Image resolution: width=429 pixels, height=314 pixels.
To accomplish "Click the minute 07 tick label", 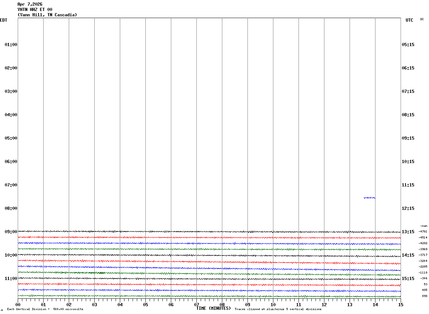I will pos(196,304).
